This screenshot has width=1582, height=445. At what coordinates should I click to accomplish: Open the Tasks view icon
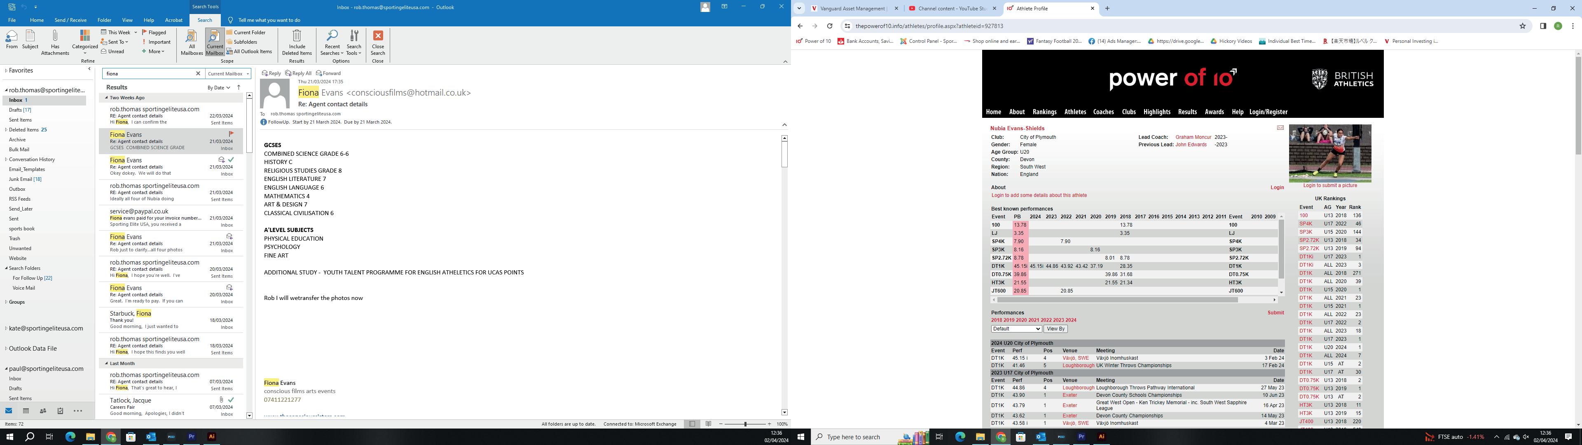[x=60, y=410]
